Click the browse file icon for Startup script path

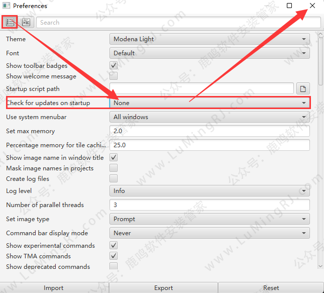(303, 89)
